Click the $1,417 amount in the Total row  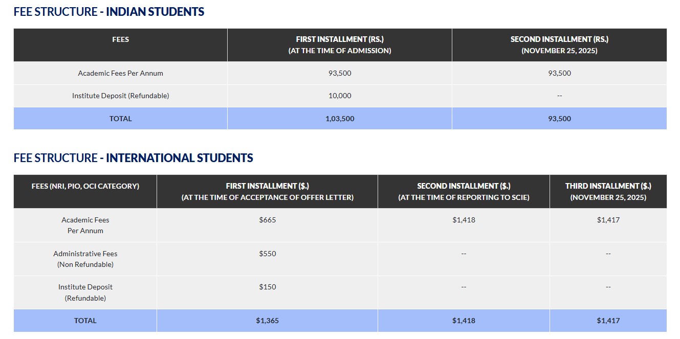tap(608, 321)
